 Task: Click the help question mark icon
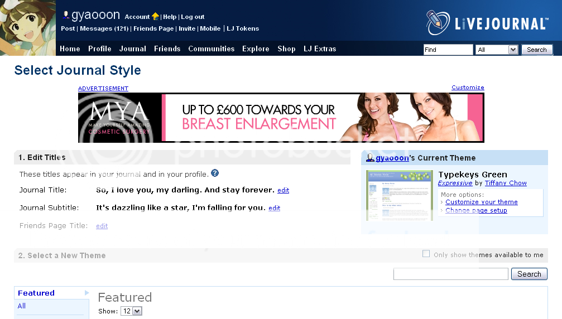[x=215, y=173]
